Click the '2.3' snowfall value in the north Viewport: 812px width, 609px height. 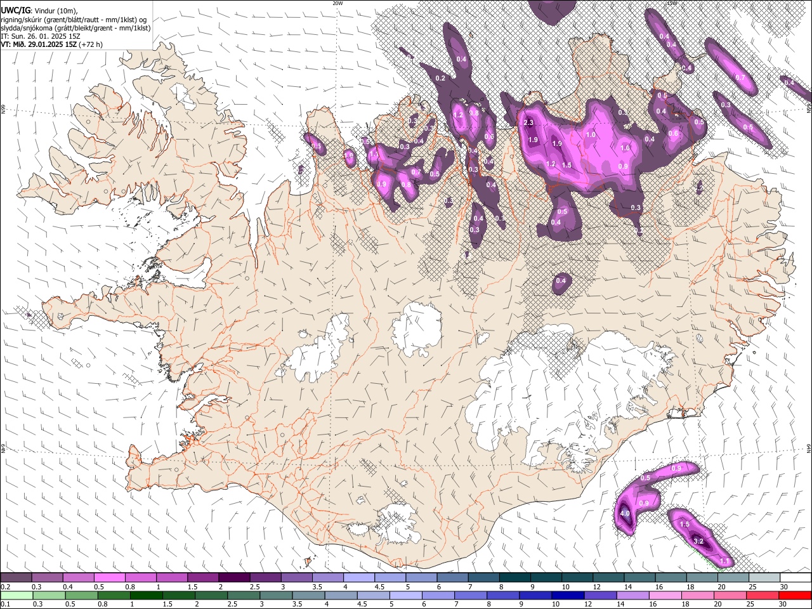[528, 123]
